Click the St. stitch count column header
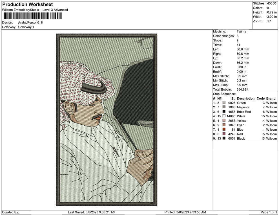The width and height of the screenshot is (279, 215). 233,98
